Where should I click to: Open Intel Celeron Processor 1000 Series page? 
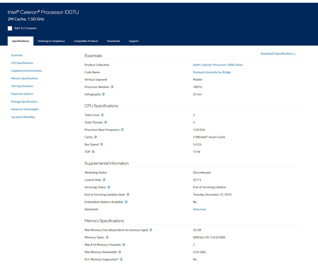[x=218, y=65]
